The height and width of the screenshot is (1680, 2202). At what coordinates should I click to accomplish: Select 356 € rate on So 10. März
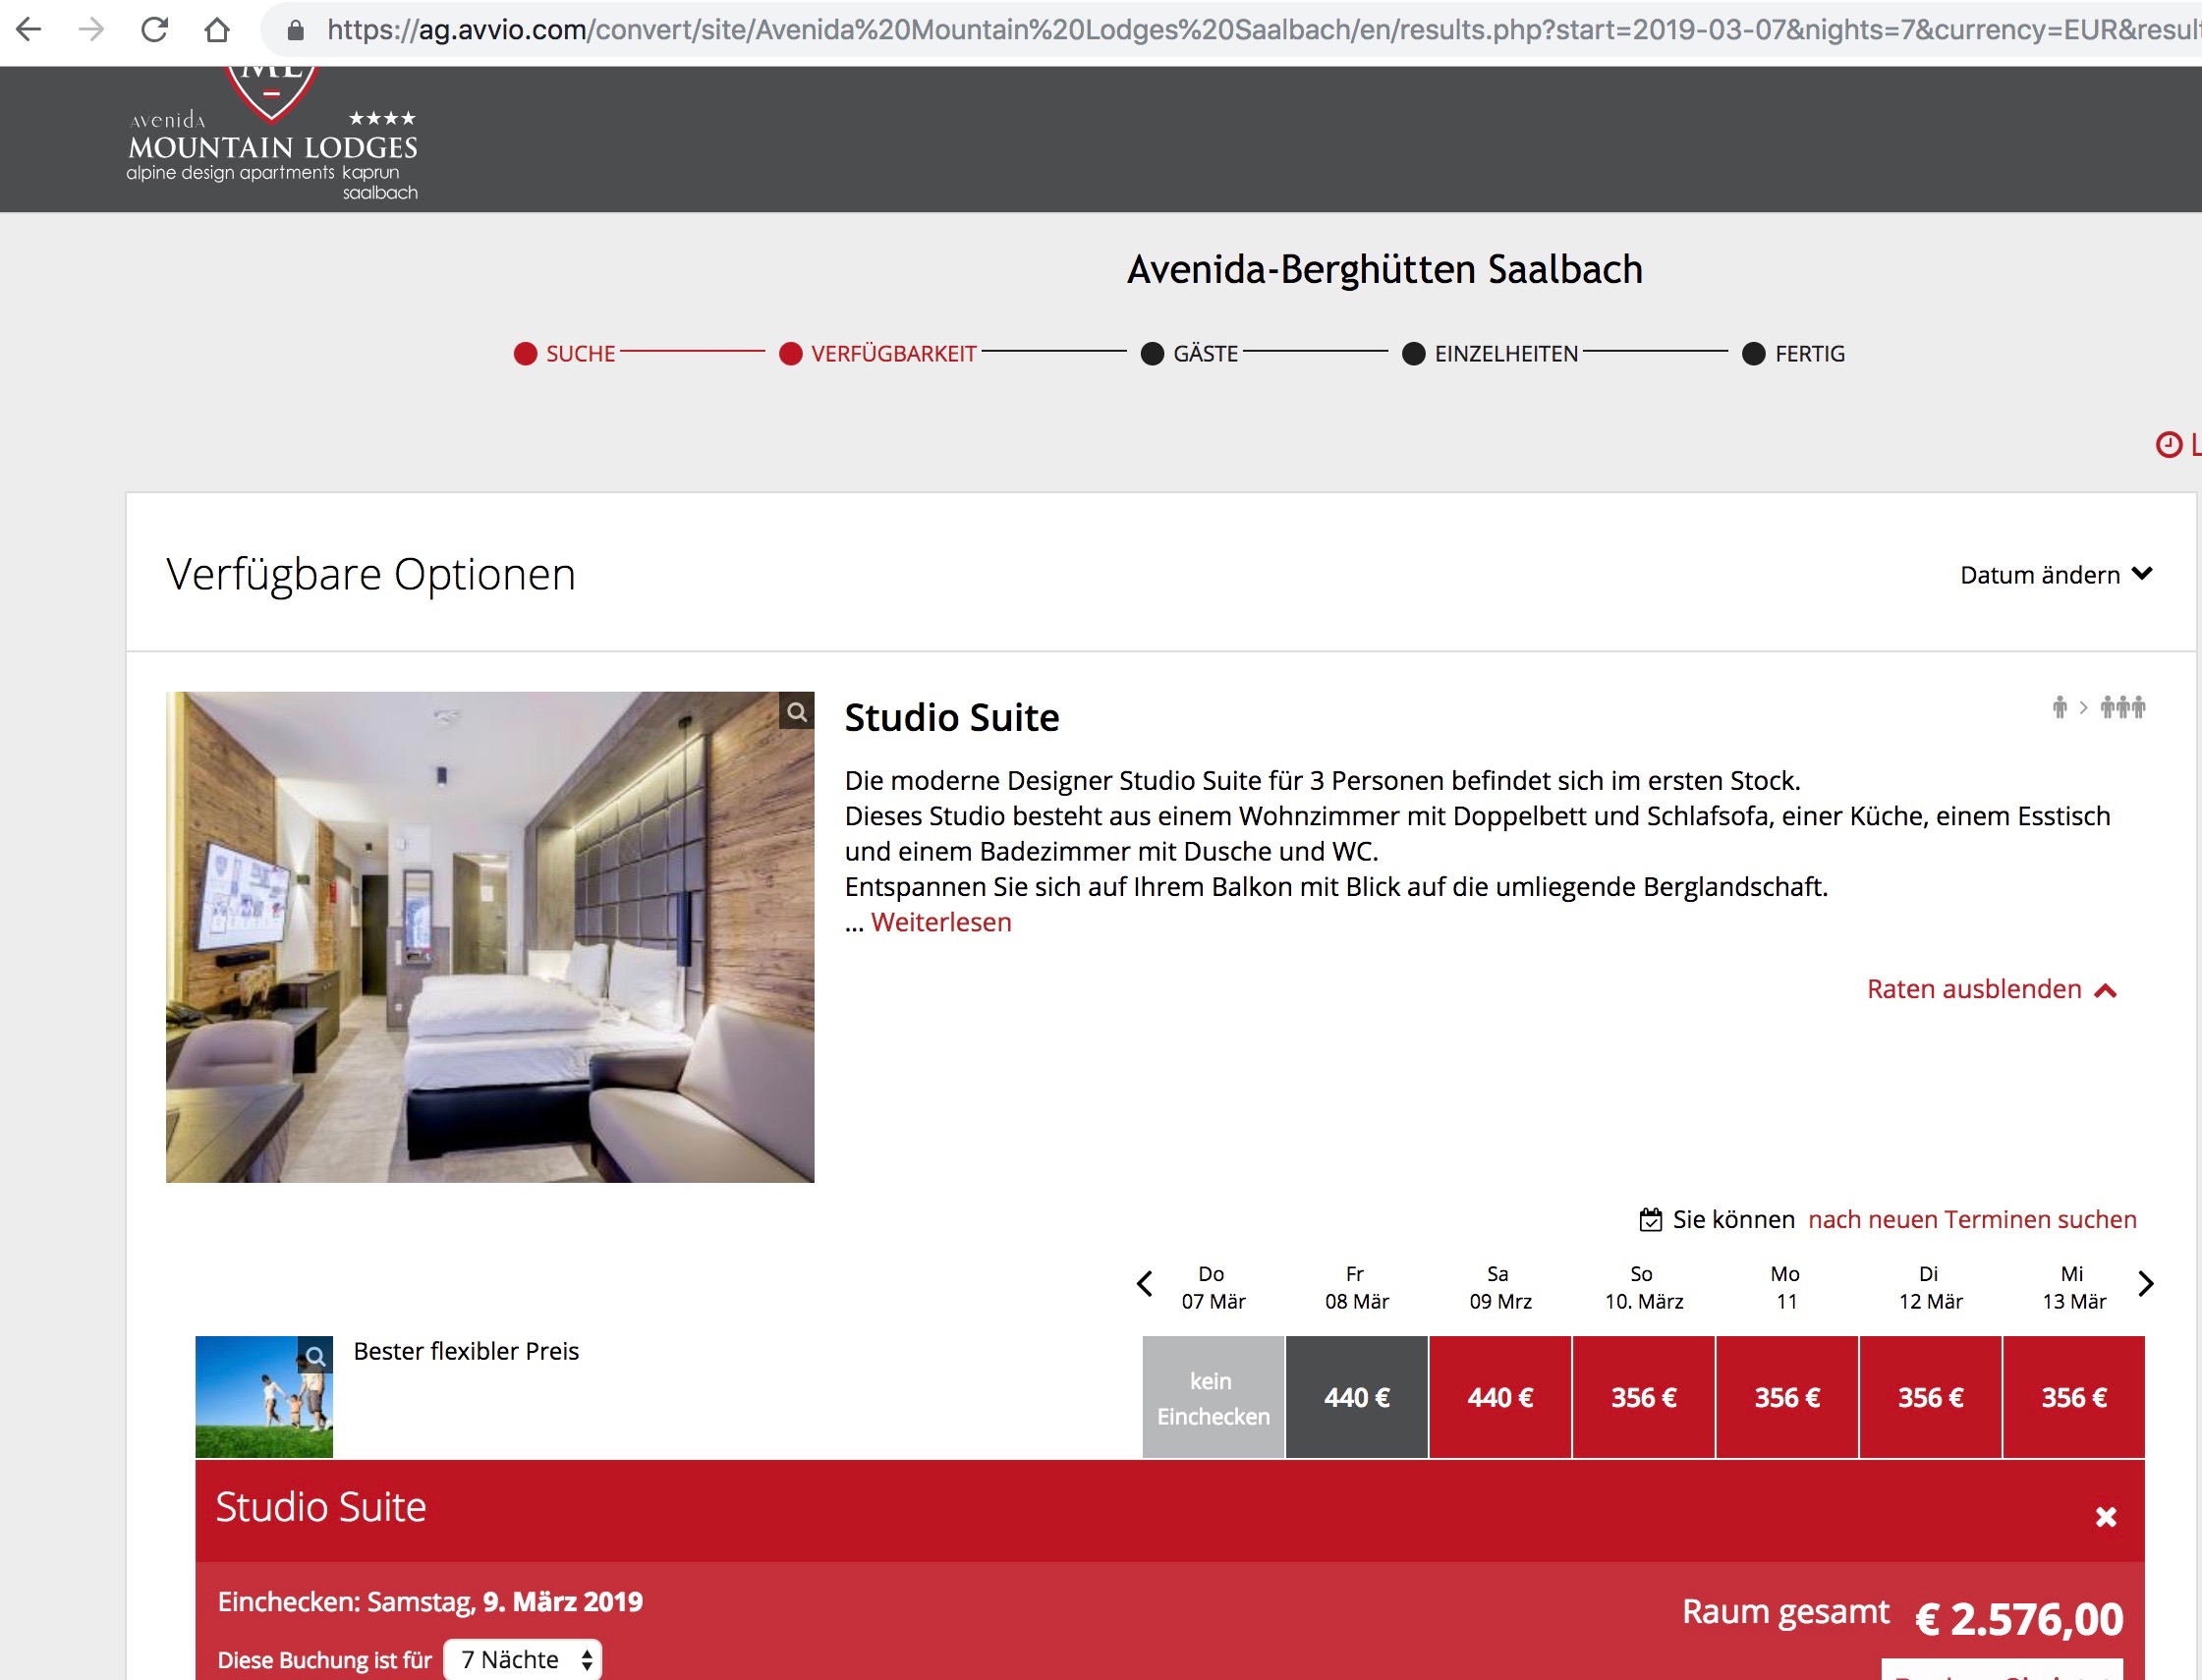tap(1644, 1398)
